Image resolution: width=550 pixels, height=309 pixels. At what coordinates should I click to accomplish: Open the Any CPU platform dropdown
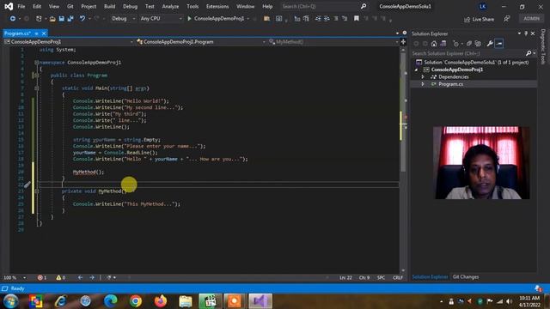tap(161, 19)
